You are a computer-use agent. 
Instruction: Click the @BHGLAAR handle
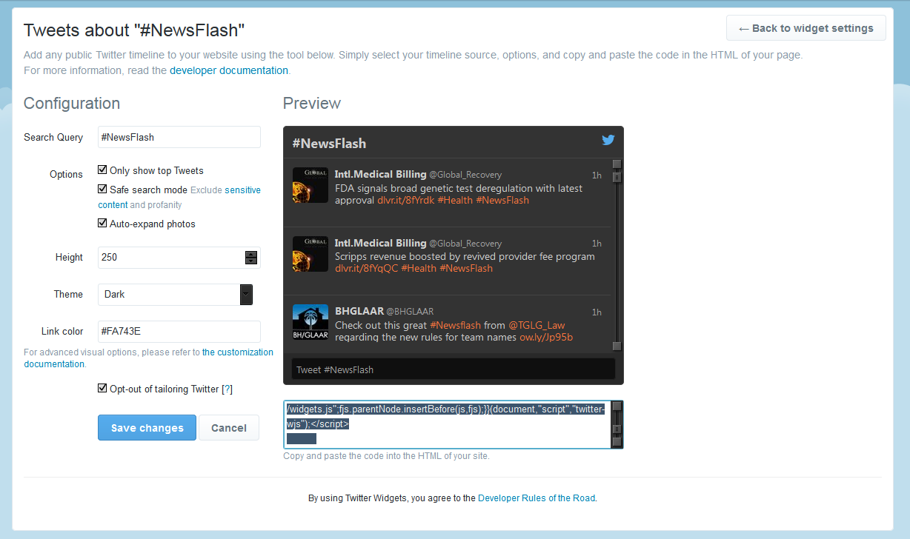tap(410, 312)
